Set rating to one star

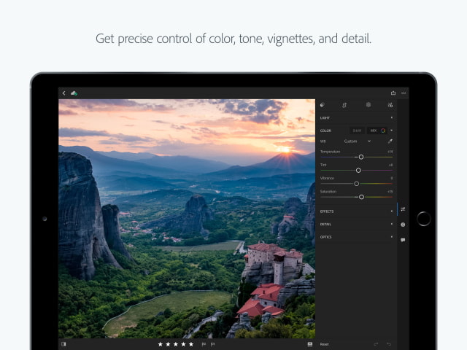161,344
